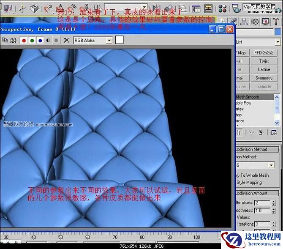Viewport: 283px width, 249px height.
Task: Click the render Iterations field showing 0
Action: pyautogui.click(x=262, y=224)
